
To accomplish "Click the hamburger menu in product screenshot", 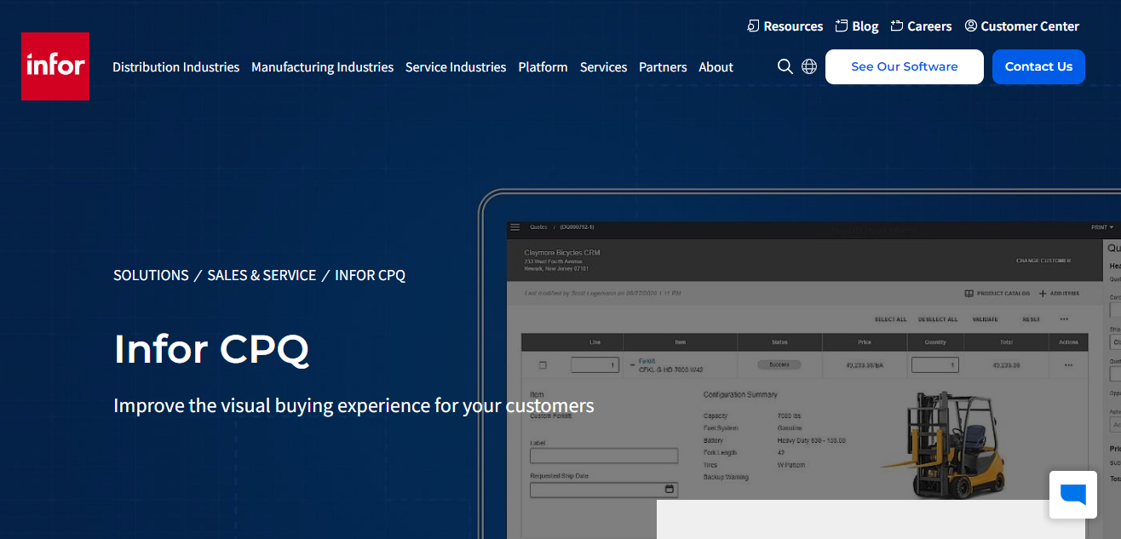I will point(515,227).
